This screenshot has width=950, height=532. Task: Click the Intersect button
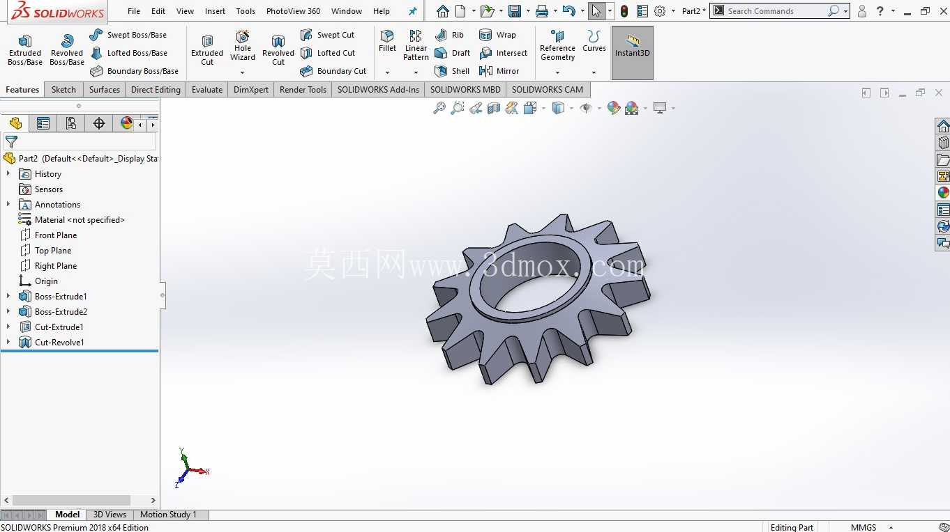coord(504,53)
